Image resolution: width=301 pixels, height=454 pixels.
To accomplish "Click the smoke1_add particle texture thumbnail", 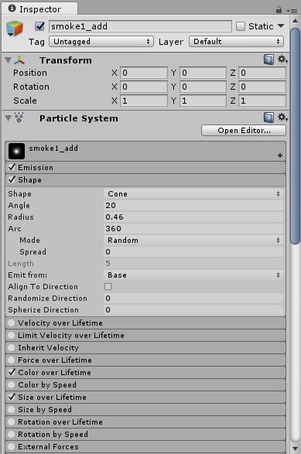I will (x=16, y=151).
